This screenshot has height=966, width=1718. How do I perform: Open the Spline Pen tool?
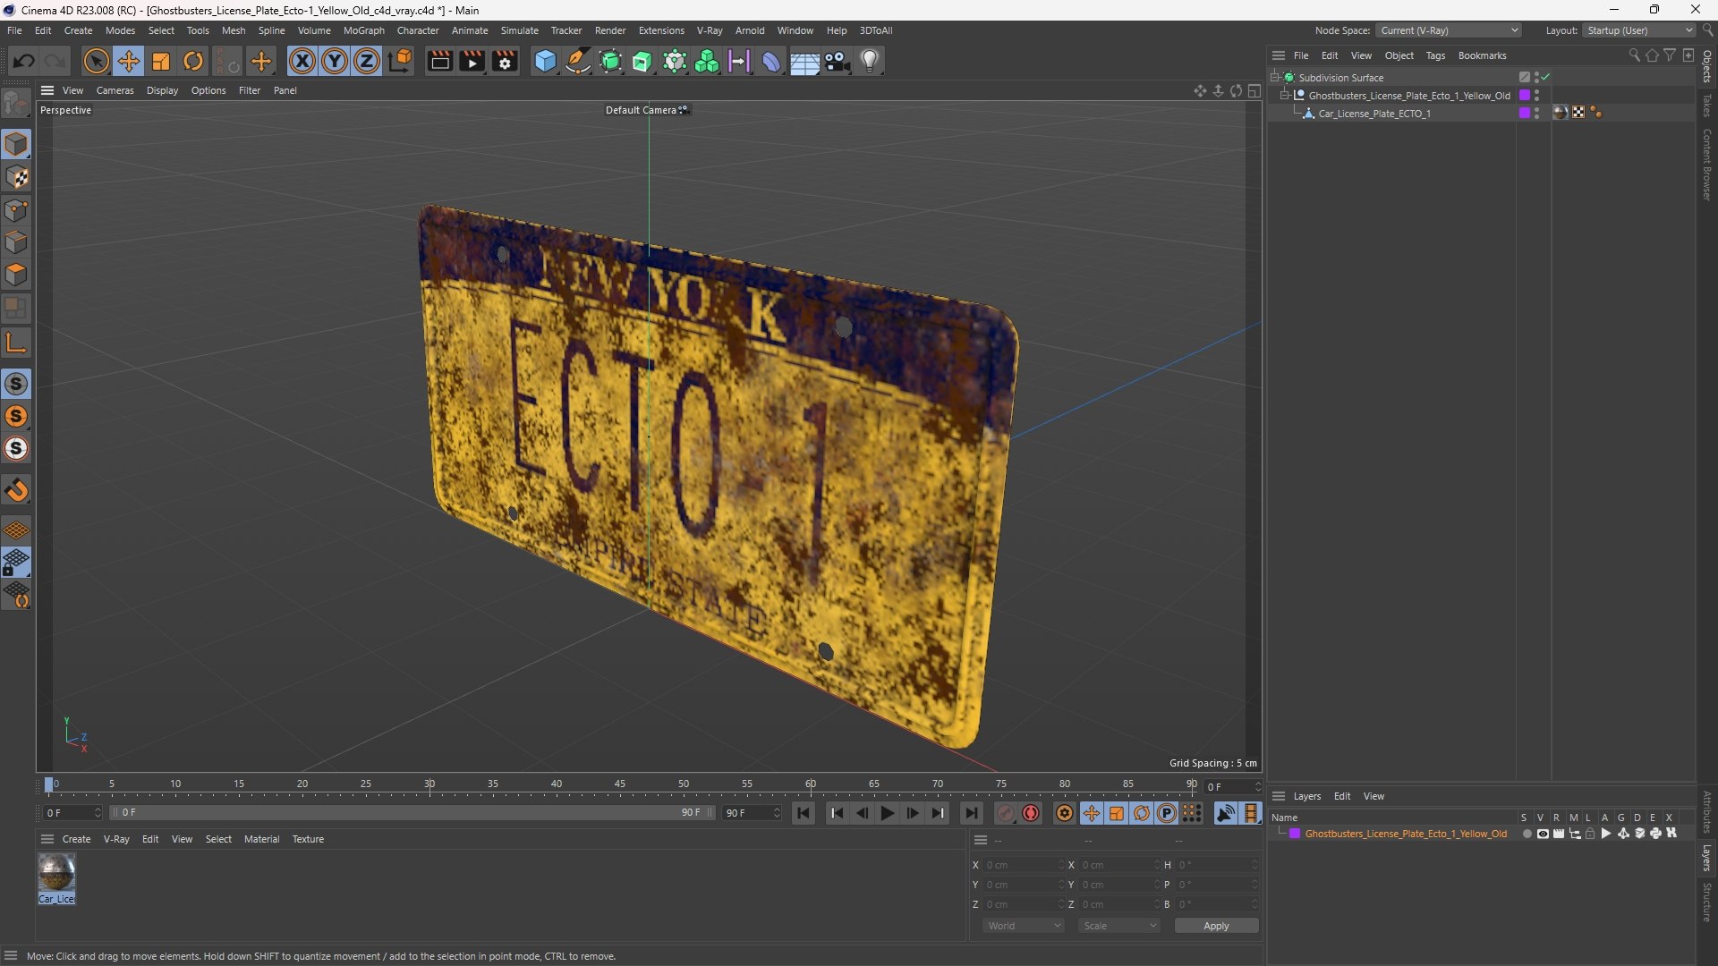pyautogui.click(x=578, y=61)
